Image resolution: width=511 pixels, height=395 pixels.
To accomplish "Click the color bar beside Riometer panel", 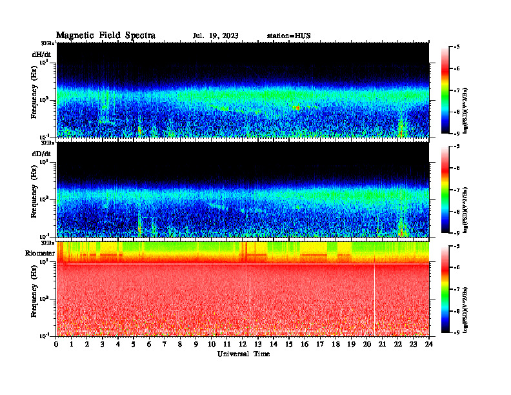I will (x=445, y=289).
